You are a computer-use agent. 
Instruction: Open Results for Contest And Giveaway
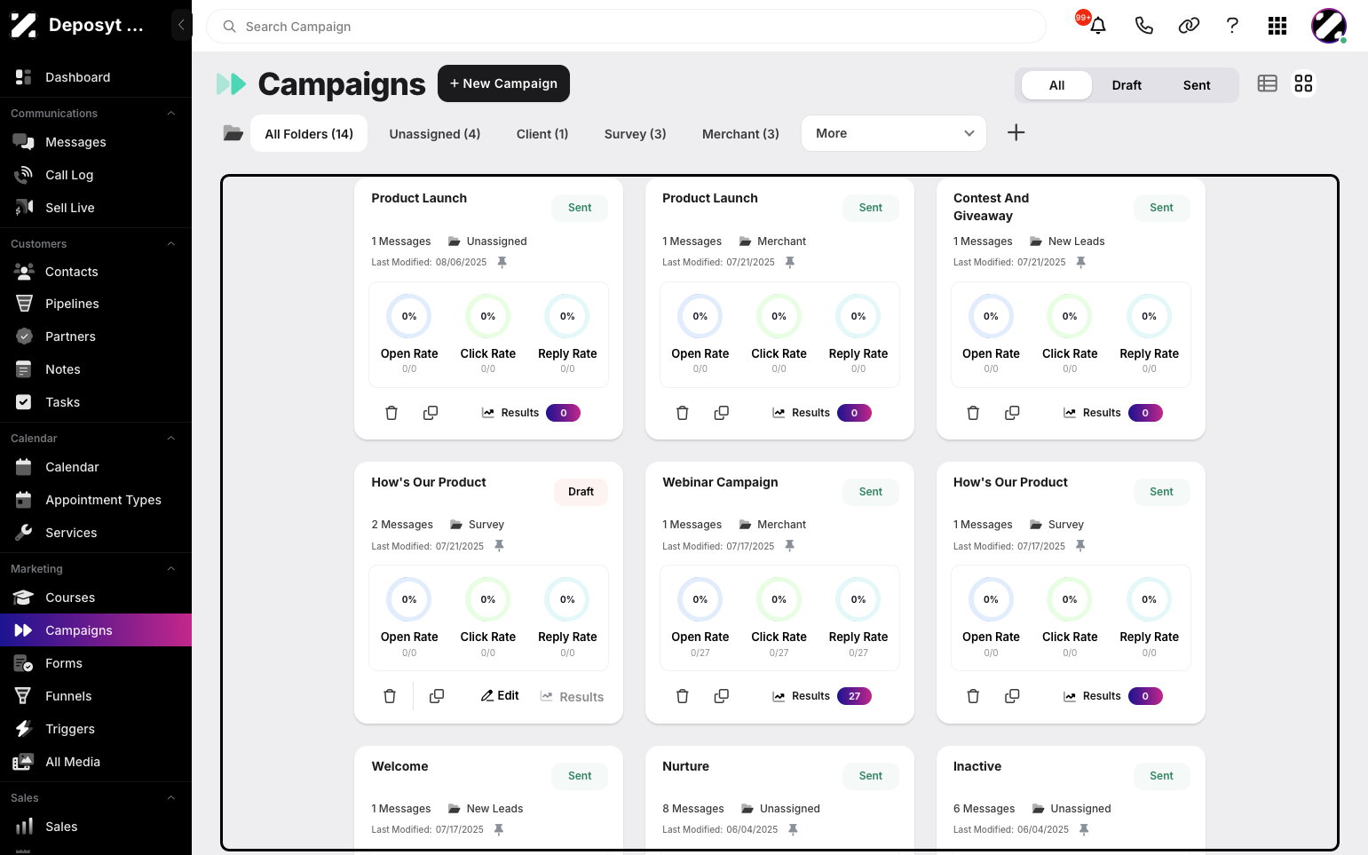(x=1112, y=413)
